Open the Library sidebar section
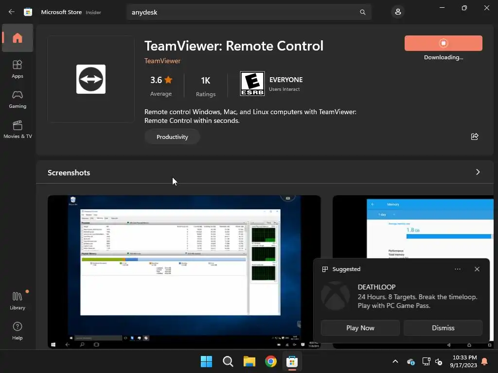Viewport: 498px width, 373px height. [18, 301]
